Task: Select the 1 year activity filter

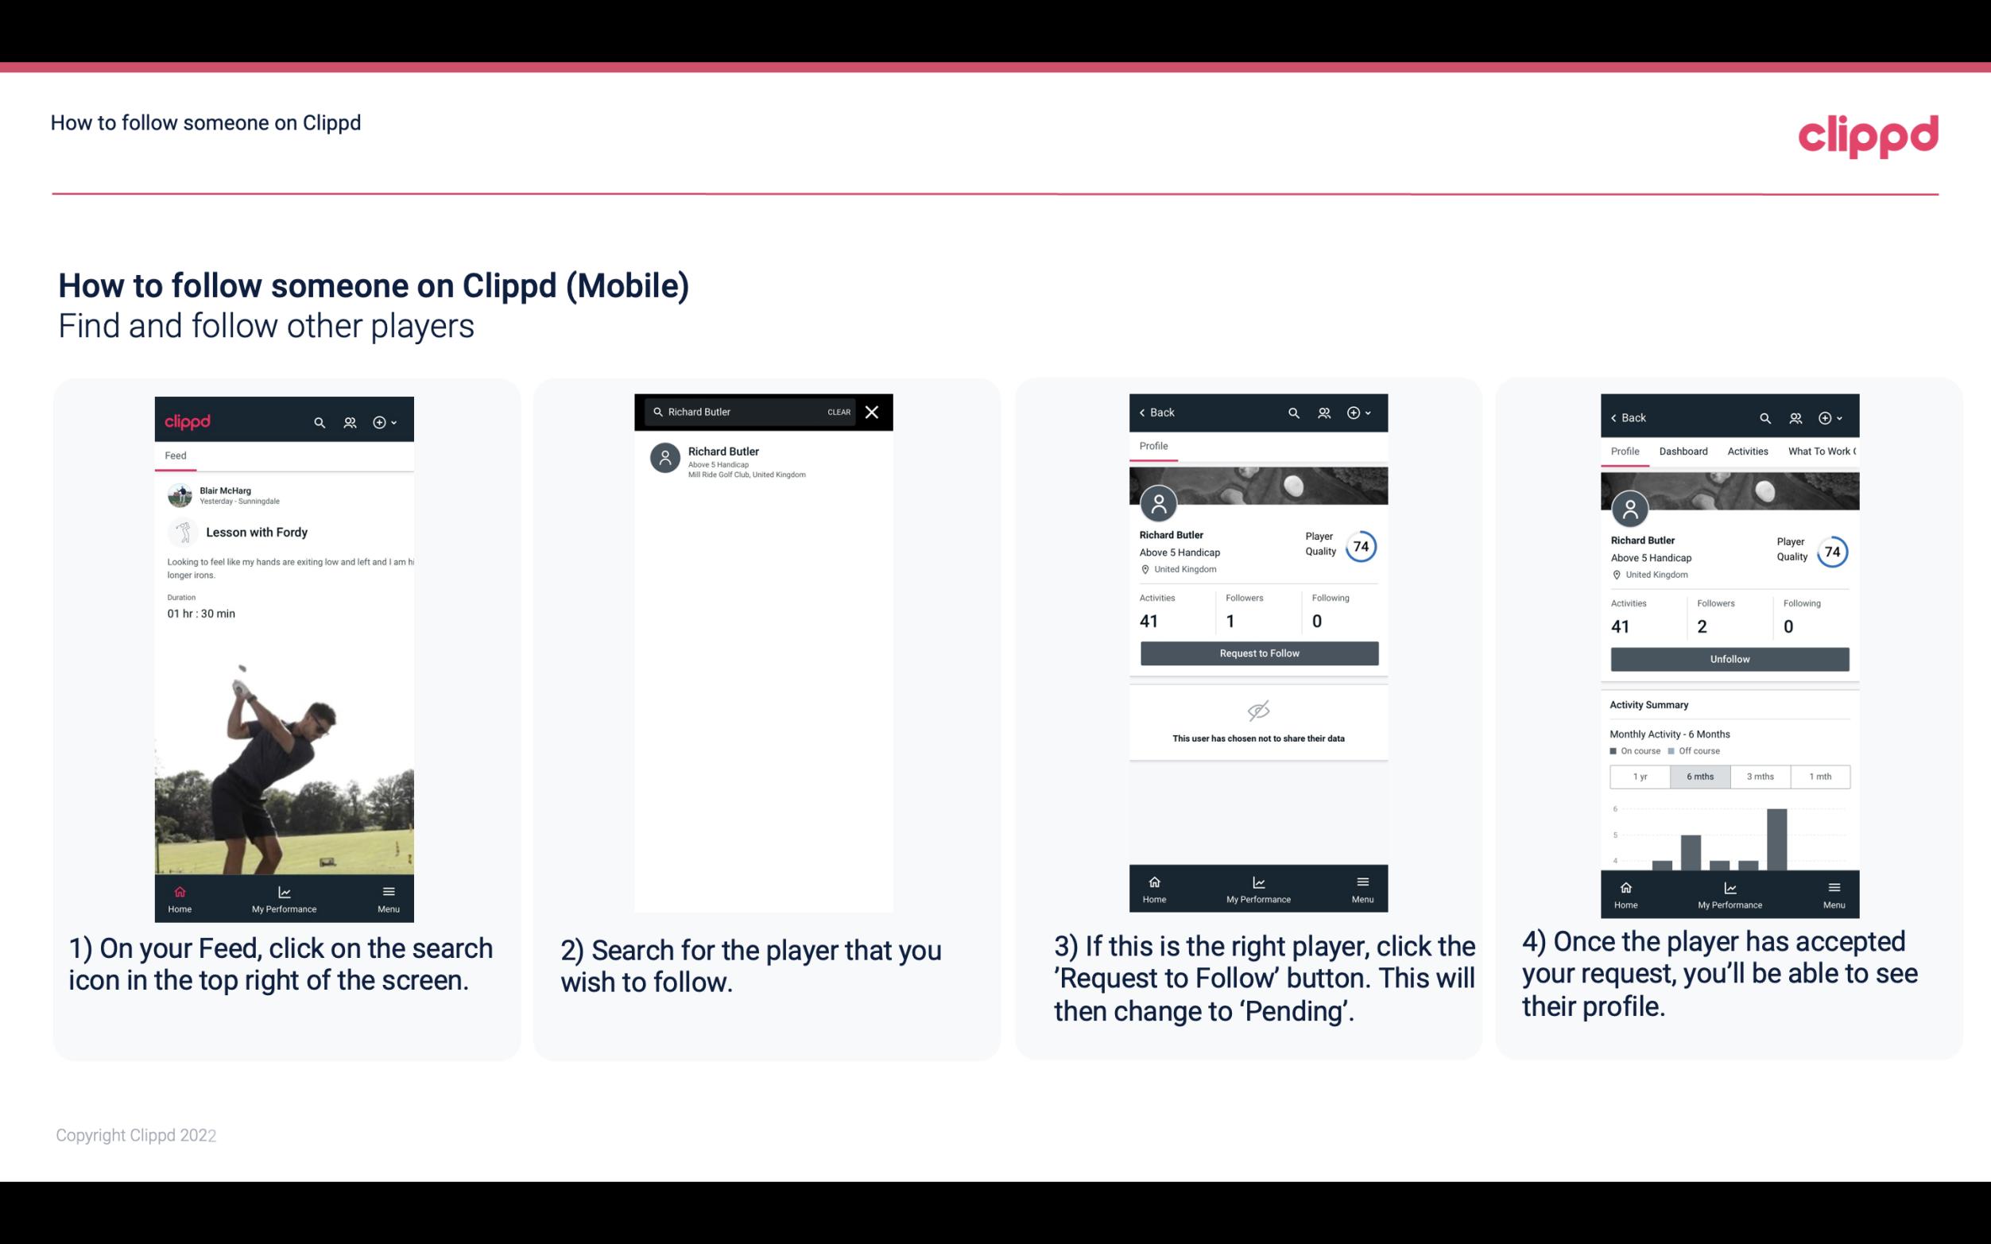Action: (x=1640, y=775)
